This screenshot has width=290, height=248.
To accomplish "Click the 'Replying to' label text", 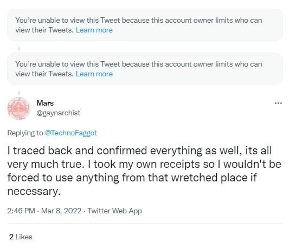I will coord(25,133).
